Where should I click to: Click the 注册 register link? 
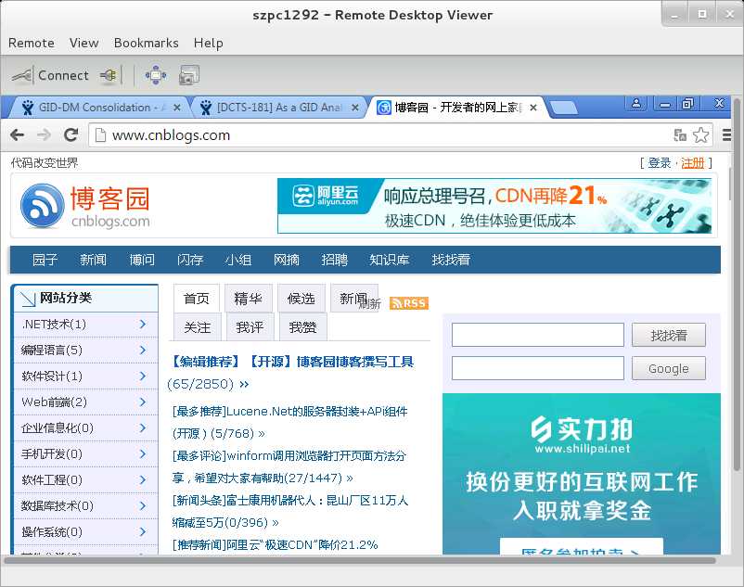(692, 163)
